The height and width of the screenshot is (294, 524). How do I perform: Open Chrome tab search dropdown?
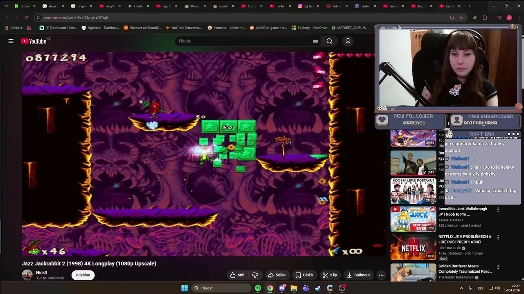6,6
